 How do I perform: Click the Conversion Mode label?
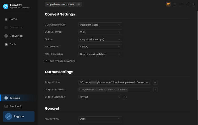(x=55, y=25)
